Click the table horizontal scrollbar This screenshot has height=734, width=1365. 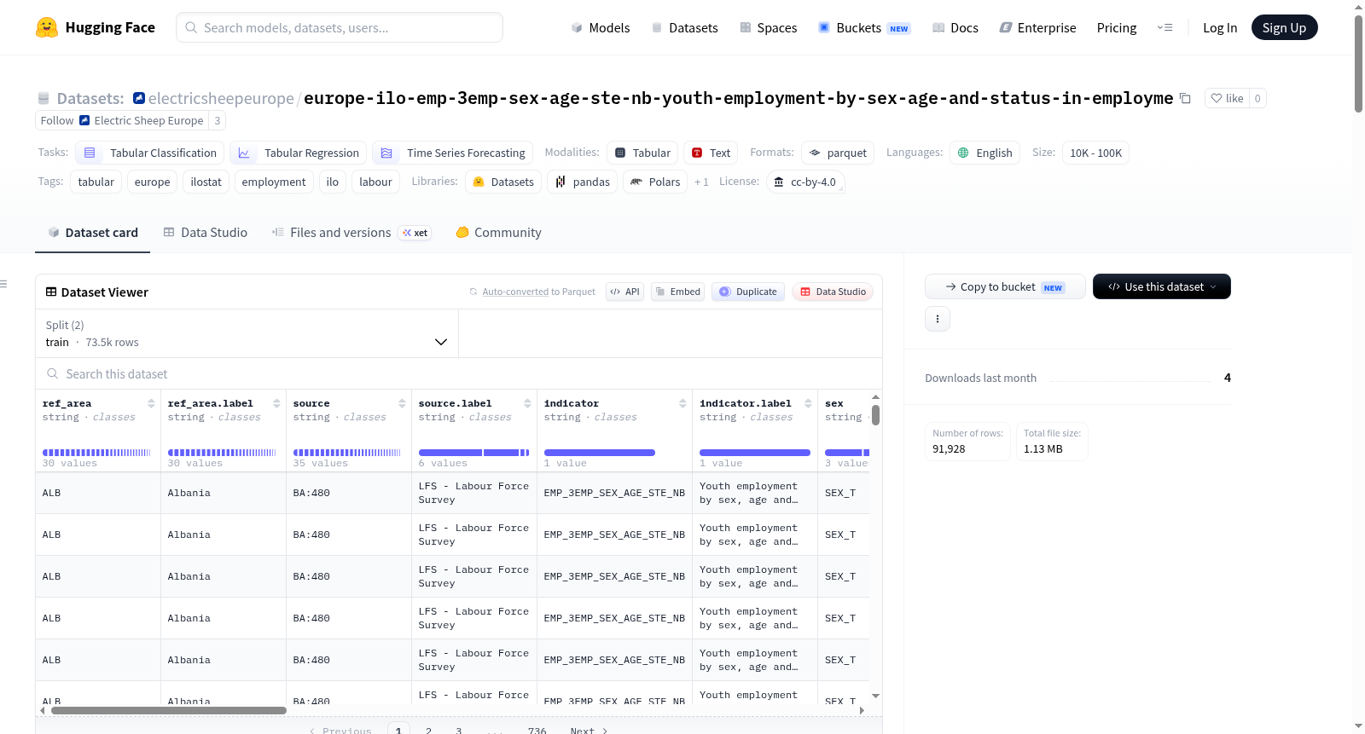[169, 710]
